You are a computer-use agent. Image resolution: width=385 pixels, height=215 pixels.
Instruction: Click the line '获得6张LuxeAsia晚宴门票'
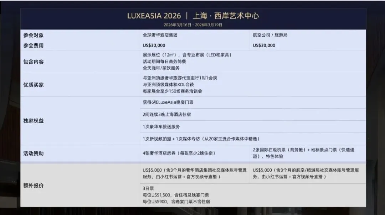coord(168,102)
